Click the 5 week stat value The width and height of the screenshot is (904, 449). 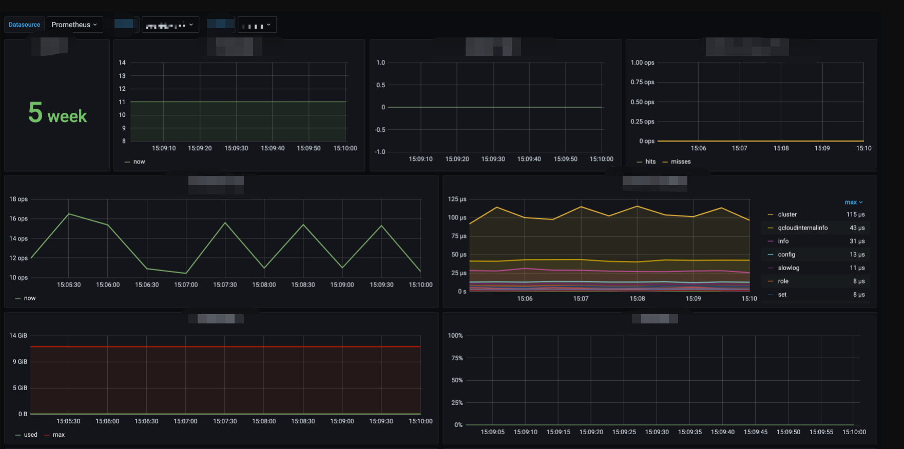pos(57,113)
